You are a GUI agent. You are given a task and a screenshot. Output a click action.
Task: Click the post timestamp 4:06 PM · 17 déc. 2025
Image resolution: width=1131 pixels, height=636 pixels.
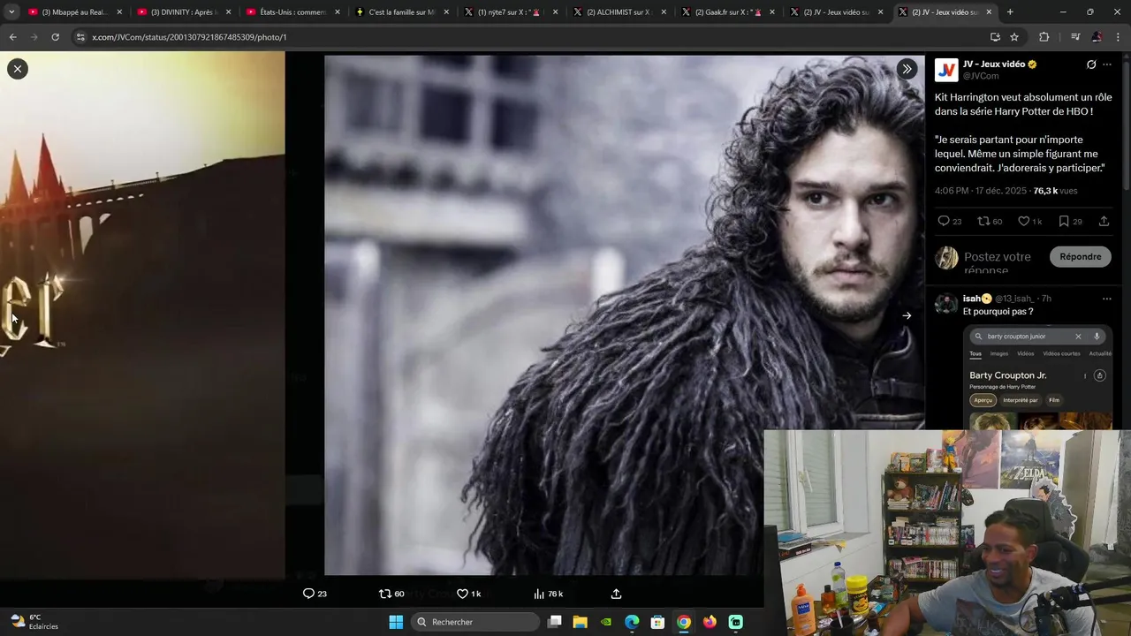981,191
